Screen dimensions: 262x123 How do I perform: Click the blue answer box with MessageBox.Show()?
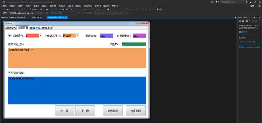tap(77, 90)
